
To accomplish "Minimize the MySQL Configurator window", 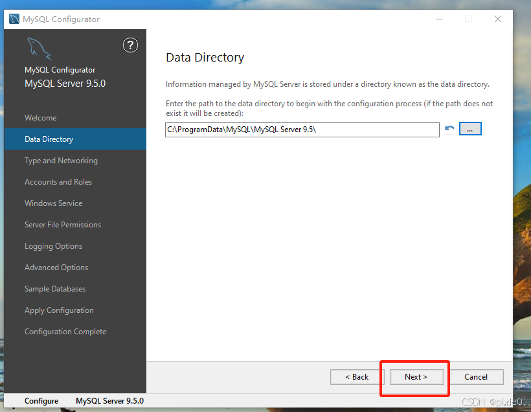I will pyautogui.click(x=439, y=19).
